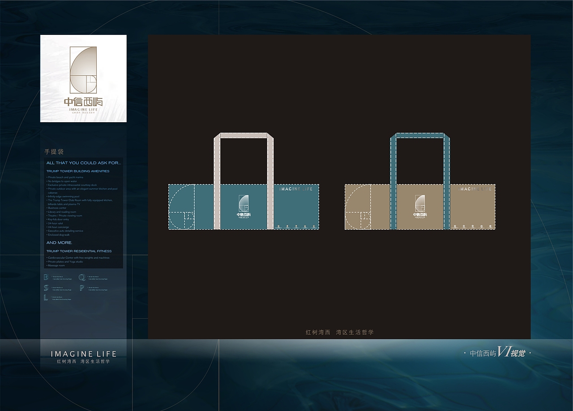Click 'Infinity-edge swimming pool' bullet
Image resolution: width=573 pixels, height=411 pixels.
[63, 197]
